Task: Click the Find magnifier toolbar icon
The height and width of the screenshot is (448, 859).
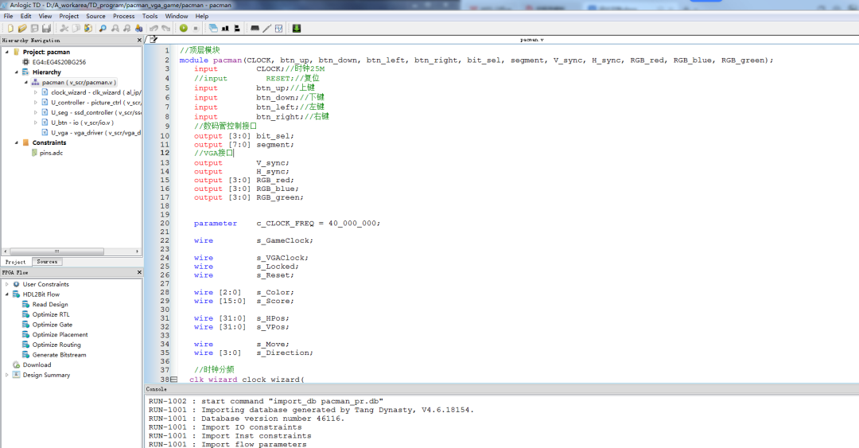Action: tap(103, 28)
